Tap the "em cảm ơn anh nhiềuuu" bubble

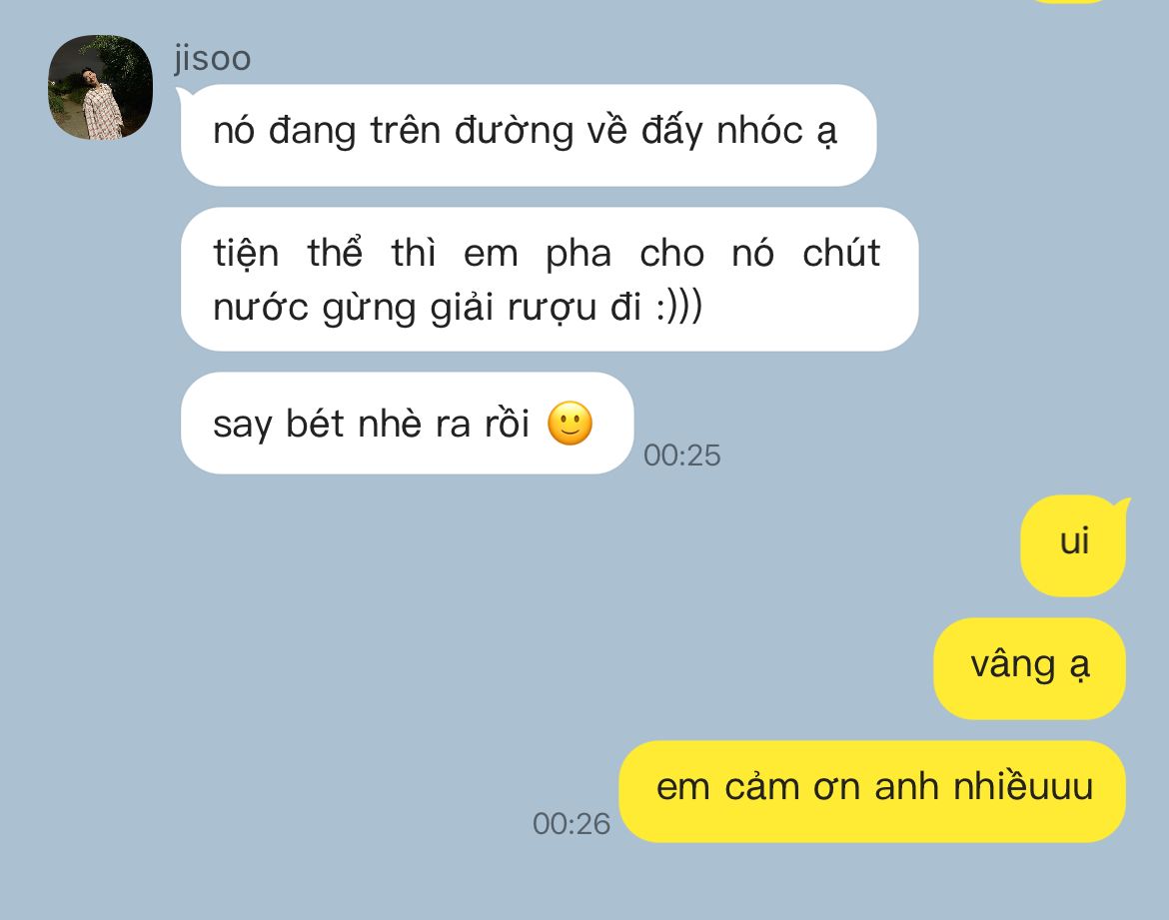pyautogui.click(x=872, y=792)
